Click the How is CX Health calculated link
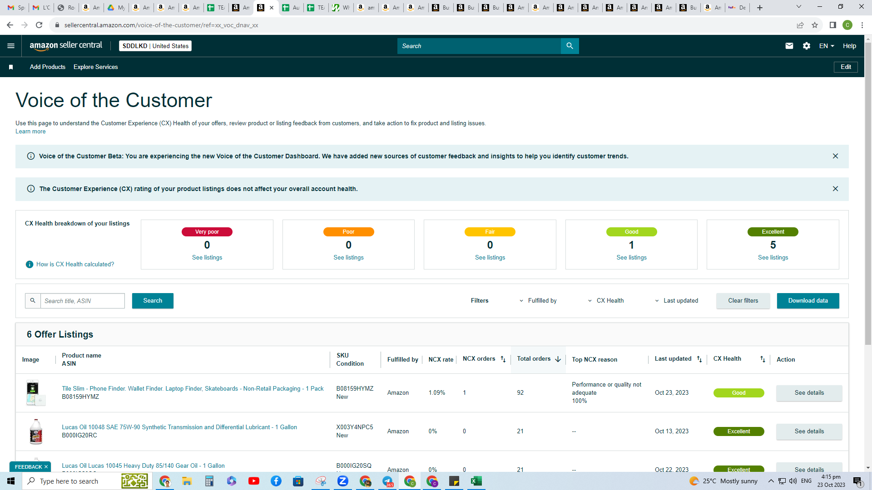The width and height of the screenshot is (872, 490). click(75, 265)
